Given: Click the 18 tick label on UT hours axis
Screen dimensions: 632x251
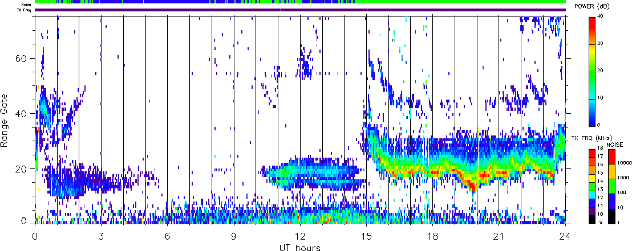Looking at the screenshot, I should click(x=433, y=236).
